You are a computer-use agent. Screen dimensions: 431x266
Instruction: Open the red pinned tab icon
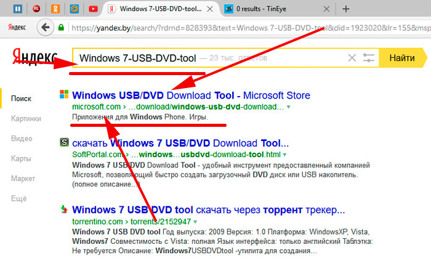coord(36,9)
